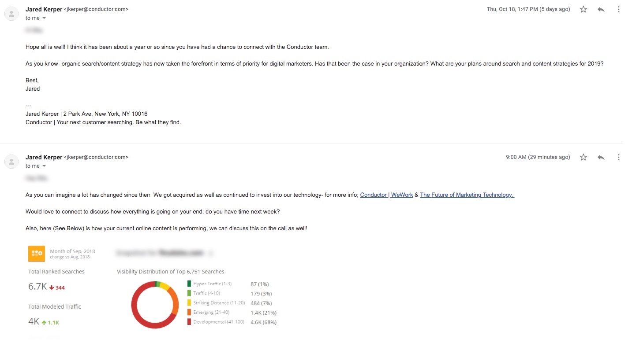Click sender avatar on second email

[x=11, y=162]
